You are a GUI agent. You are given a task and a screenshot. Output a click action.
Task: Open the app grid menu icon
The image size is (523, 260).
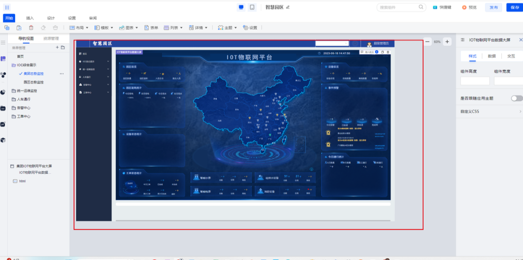tap(7, 7)
